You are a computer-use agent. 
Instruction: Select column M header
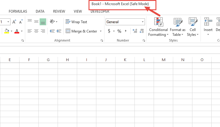click(164, 60)
